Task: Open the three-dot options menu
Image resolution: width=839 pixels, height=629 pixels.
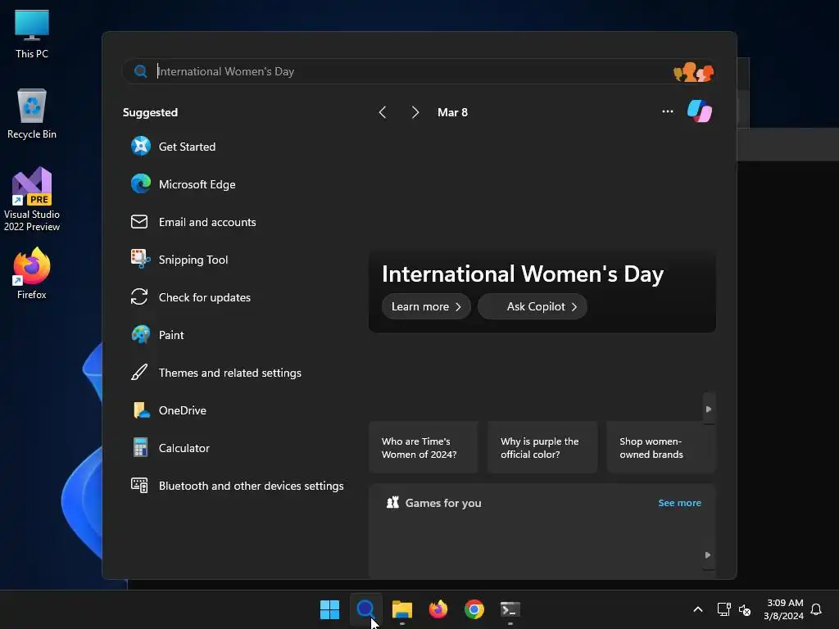Action: 667,111
